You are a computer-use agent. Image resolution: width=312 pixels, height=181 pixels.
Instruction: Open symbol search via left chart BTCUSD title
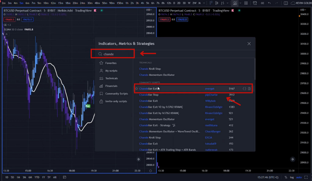coord(23,11)
